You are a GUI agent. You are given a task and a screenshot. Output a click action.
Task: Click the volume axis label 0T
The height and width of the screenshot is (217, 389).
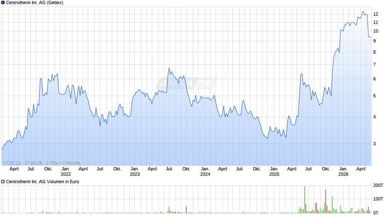376,213
